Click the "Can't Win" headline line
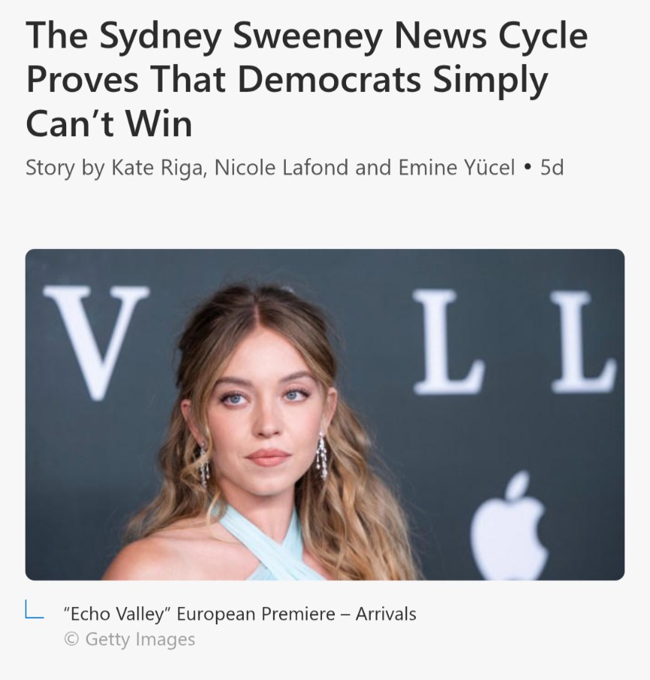The image size is (650, 680). tap(109, 123)
